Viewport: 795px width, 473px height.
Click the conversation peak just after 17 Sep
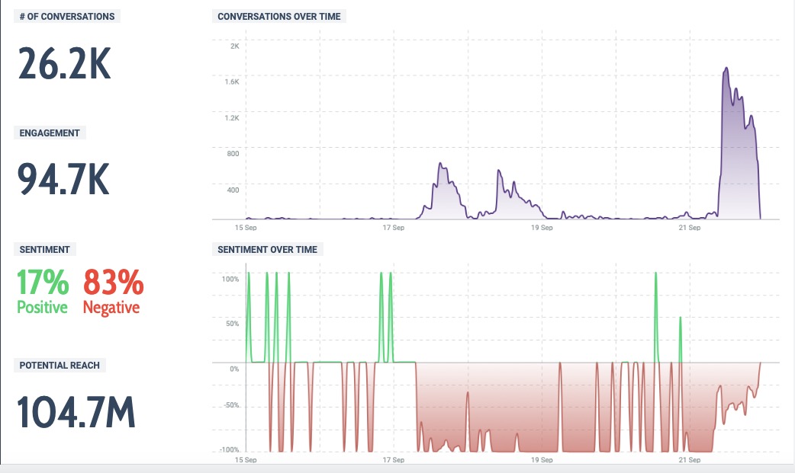click(440, 164)
